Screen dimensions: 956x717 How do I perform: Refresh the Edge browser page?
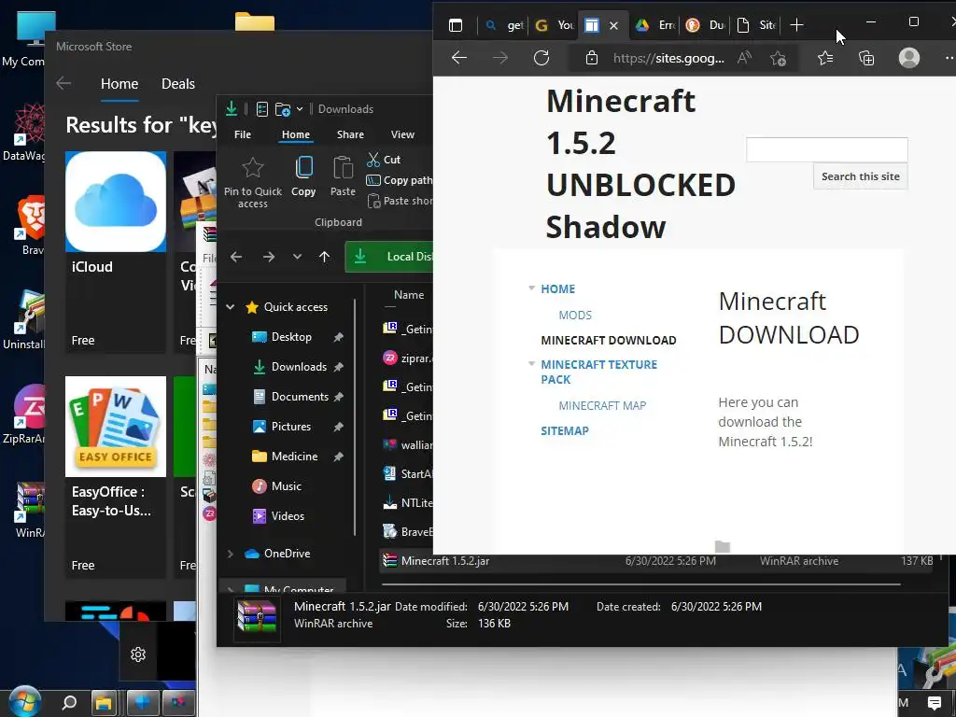point(541,58)
